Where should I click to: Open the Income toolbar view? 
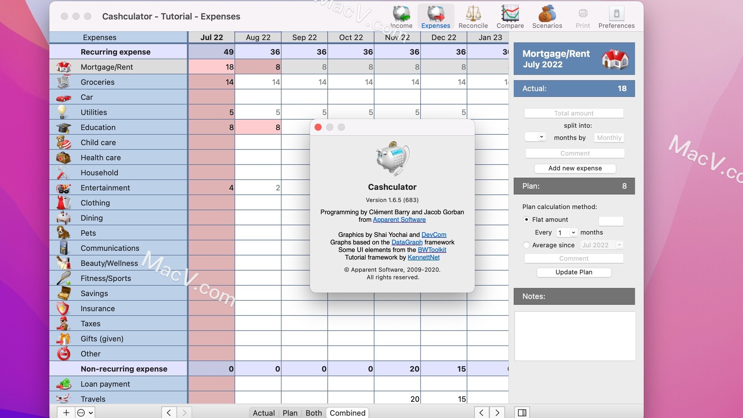[401, 17]
